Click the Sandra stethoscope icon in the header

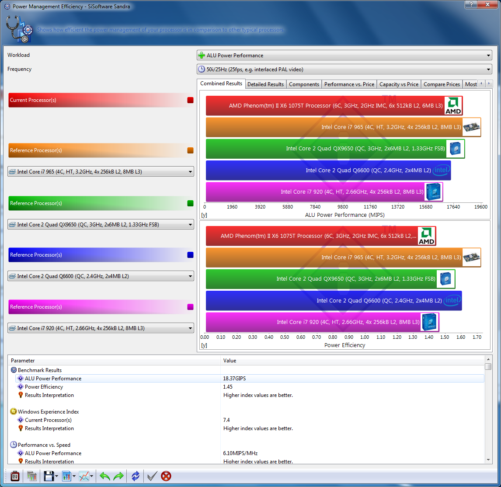tap(20, 29)
